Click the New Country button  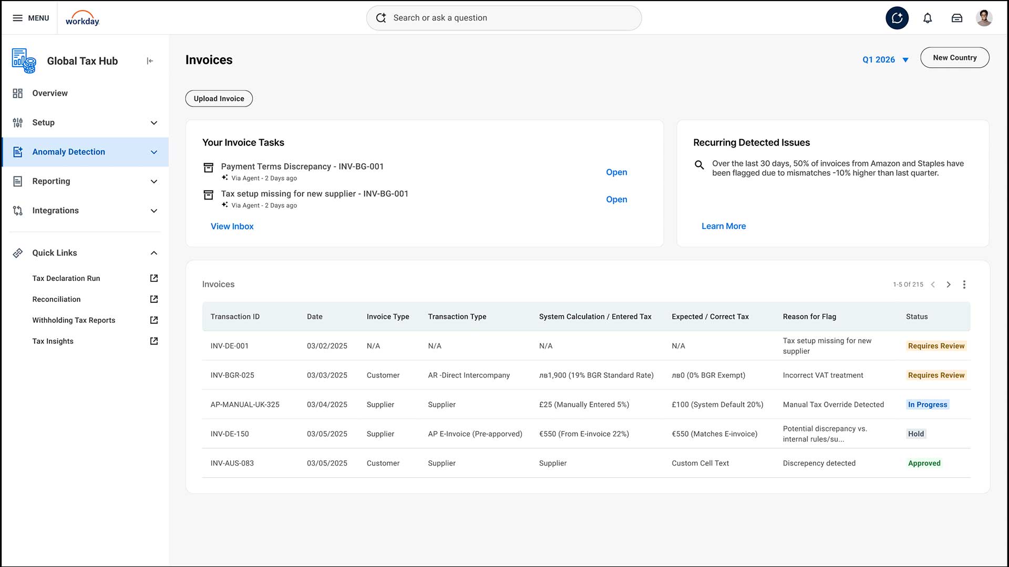click(x=954, y=58)
